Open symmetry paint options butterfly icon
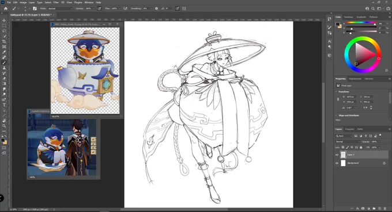392x212 pixels. pos(184,9)
